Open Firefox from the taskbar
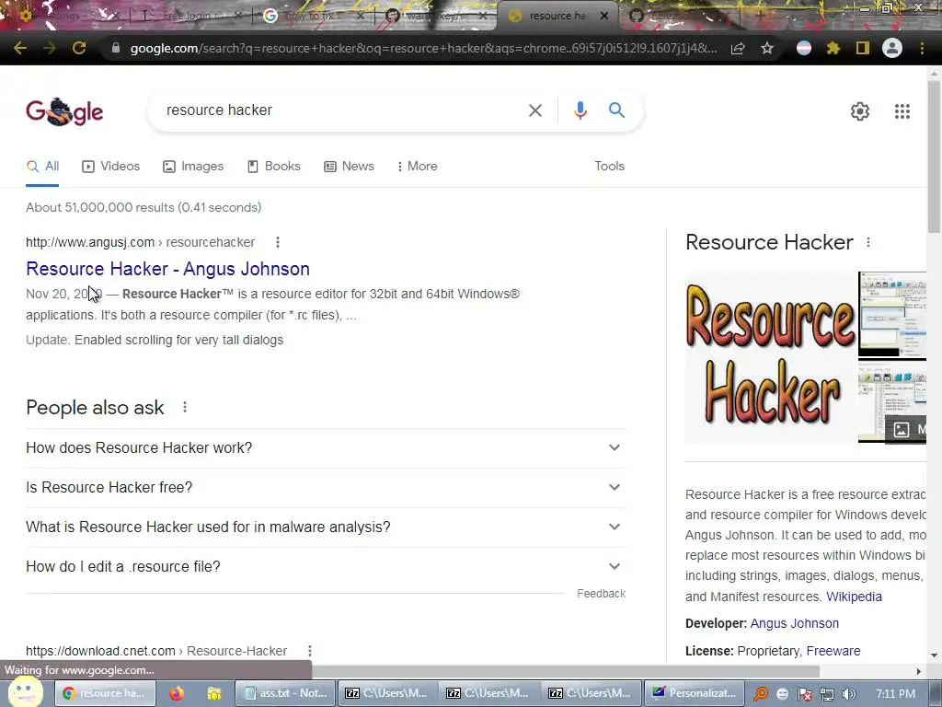 [176, 693]
